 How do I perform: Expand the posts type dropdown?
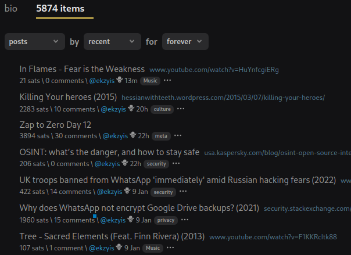[x=35, y=42]
